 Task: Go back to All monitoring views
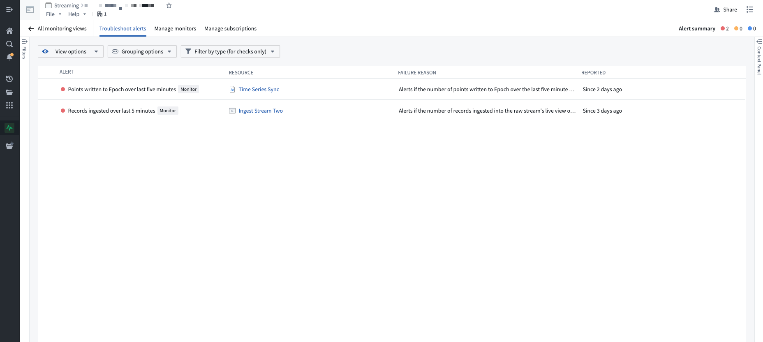pos(58,28)
